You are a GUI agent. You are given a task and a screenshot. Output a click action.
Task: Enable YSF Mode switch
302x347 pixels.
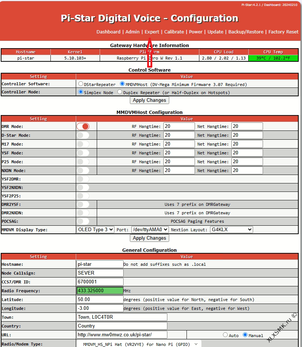[83, 153]
